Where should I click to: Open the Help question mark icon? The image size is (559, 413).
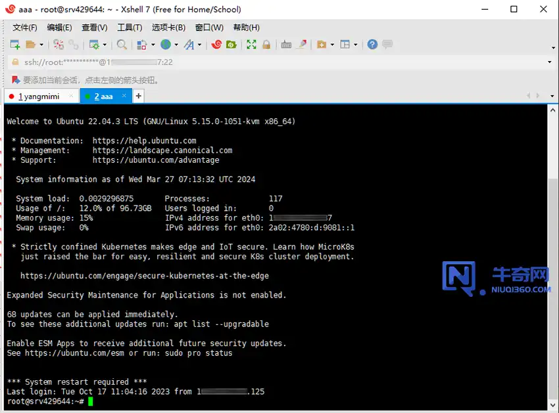tap(372, 45)
